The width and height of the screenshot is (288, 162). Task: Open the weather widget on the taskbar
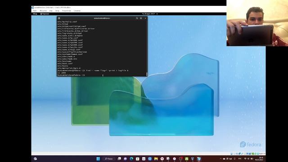click(x=35, y=159)
